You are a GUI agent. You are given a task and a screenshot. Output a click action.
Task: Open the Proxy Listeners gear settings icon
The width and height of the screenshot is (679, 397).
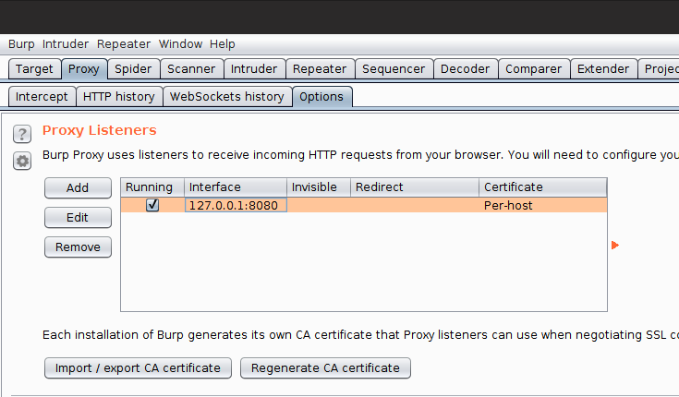(x=22, y=161)
